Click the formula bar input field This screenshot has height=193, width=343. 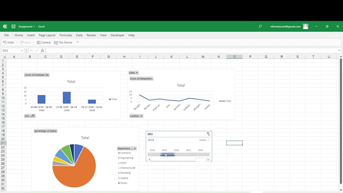pyautogui.click(x=192, y=50)
